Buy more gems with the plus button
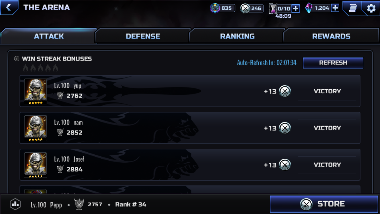 pos(335,8)
